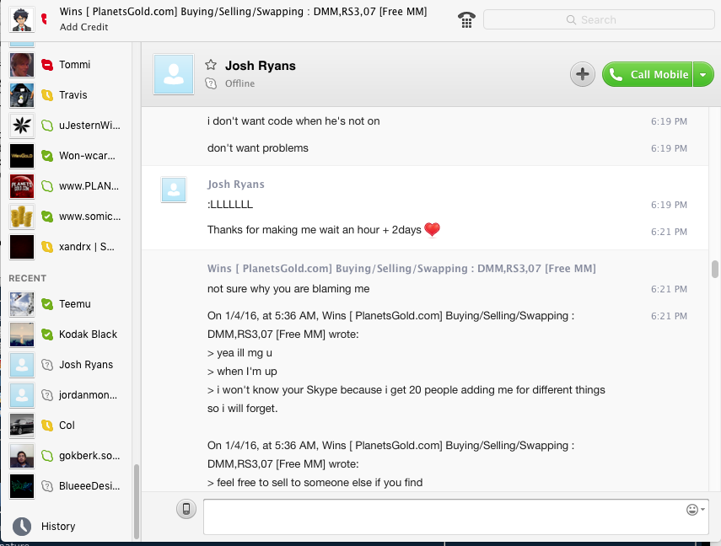Click Josh Ryans name in conversation header
Image resolution: width=721 pixels, height=546 pixels.
coord(261,66)
